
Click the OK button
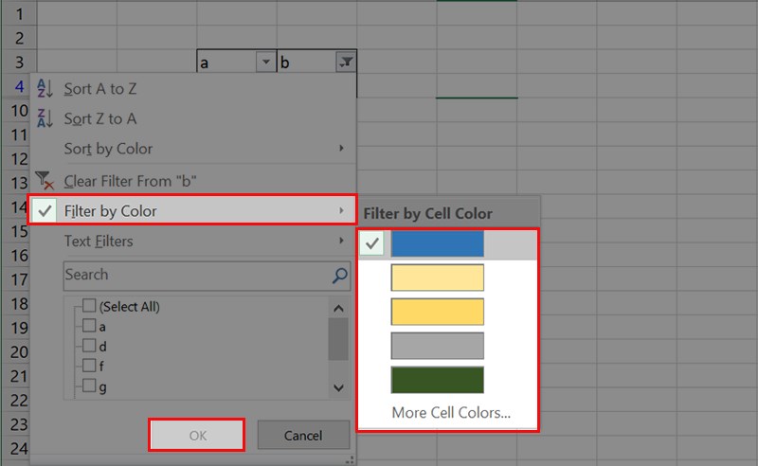[197, 435]
